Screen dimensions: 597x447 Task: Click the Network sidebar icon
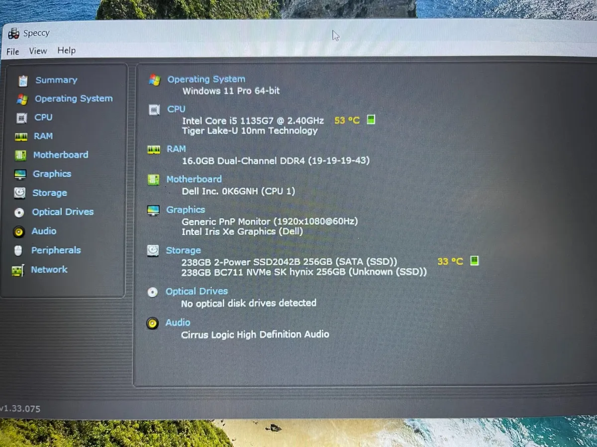[18, 271]
